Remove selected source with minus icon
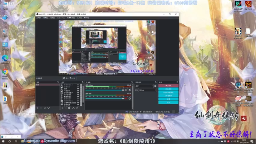This screenshot has width=256, height=144. coord(66,108)
